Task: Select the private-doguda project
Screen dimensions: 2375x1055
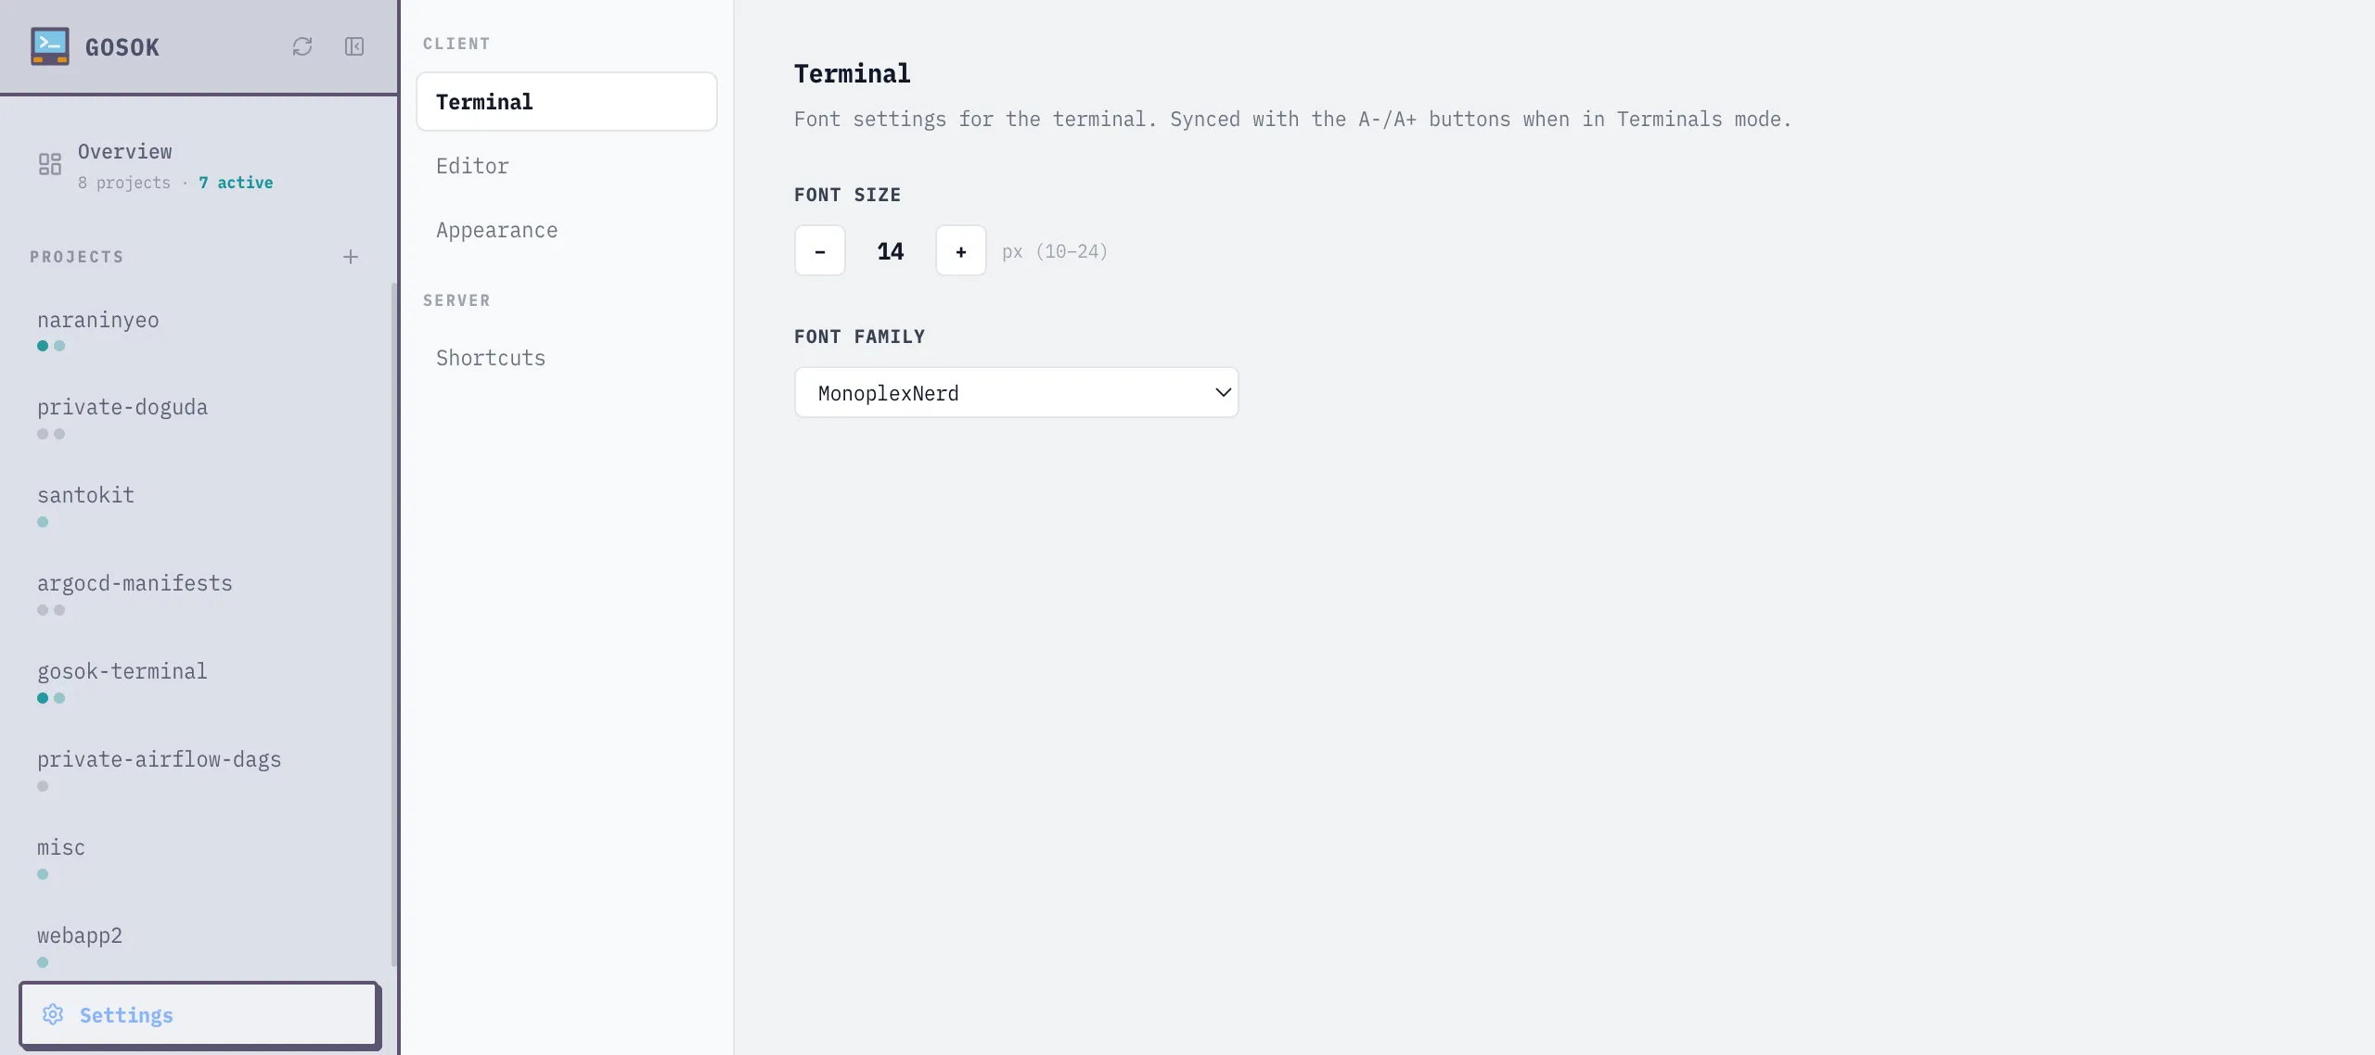Action: coord(122,407)
